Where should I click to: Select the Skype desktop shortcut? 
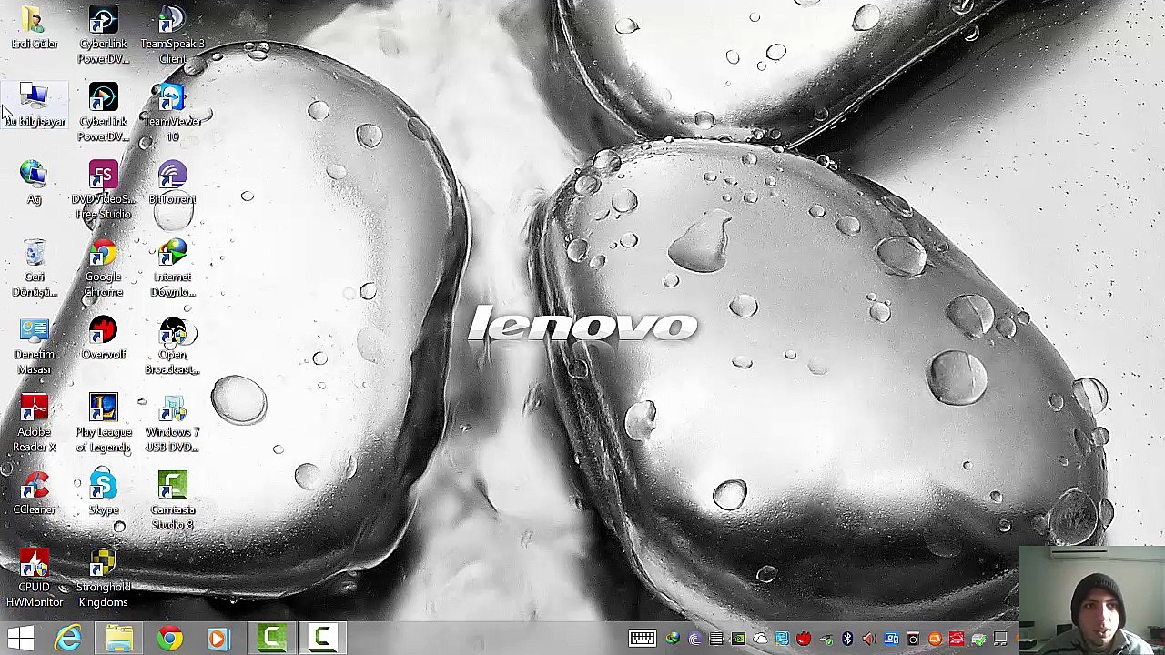click(103, 493)
